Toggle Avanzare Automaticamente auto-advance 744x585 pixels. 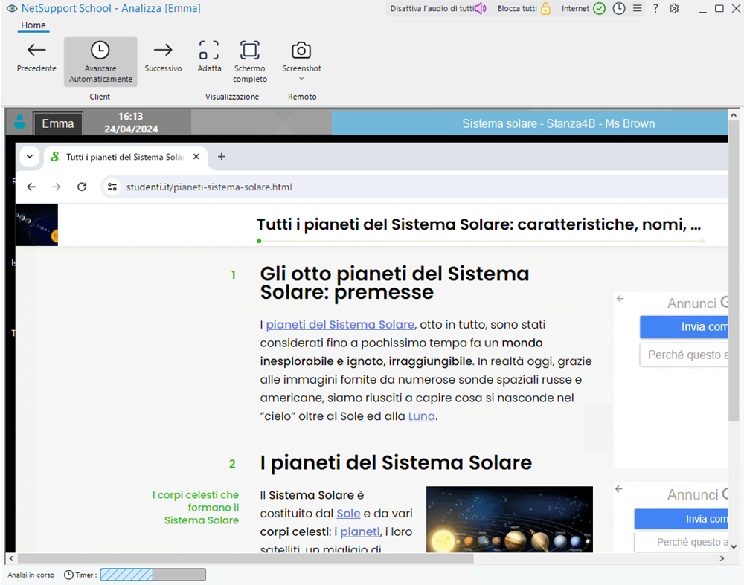[100, 61]
